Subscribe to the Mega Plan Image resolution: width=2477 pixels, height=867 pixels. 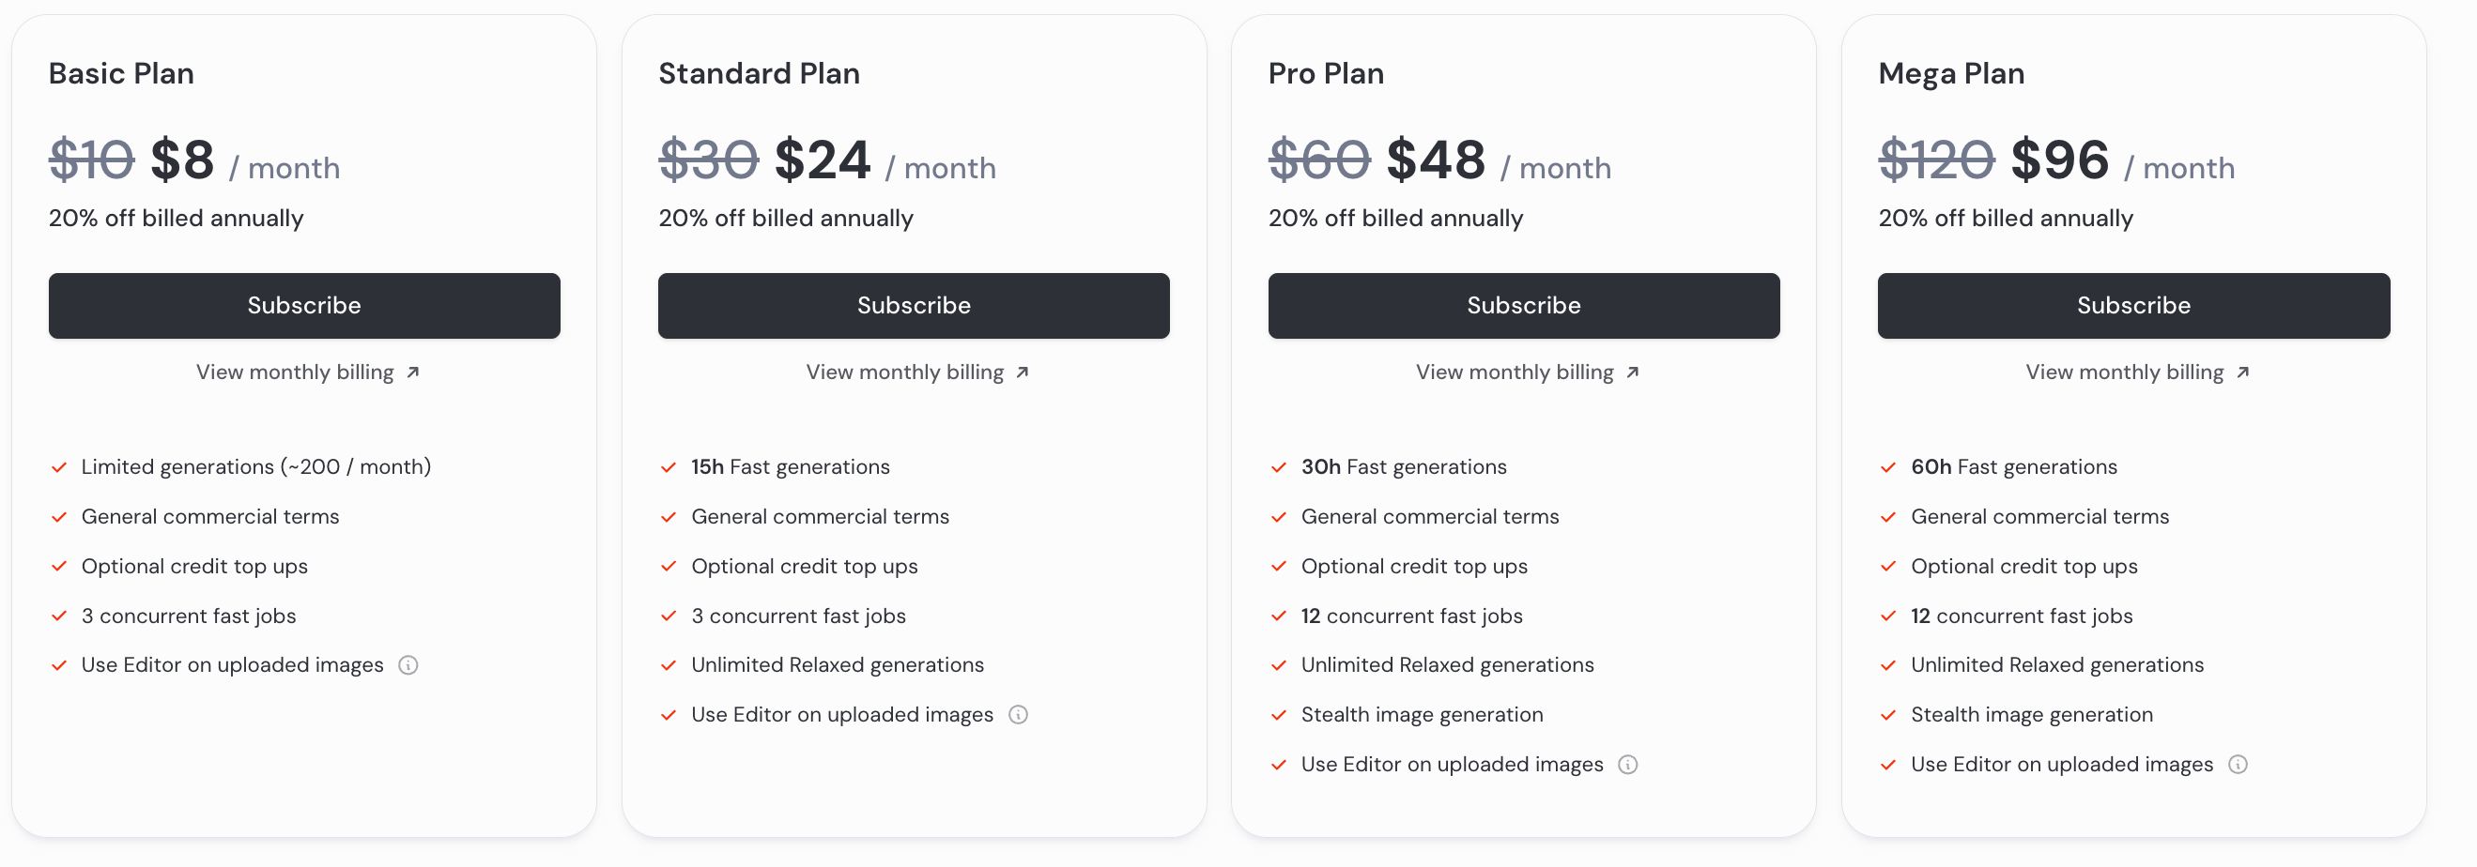coord(2132,306)
